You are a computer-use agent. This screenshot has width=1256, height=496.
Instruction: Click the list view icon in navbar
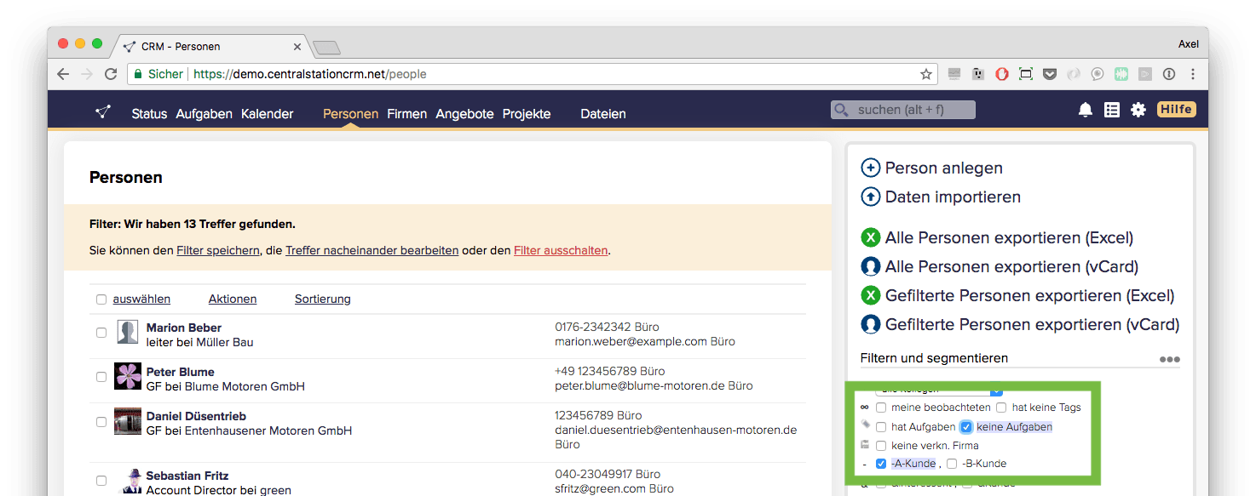click(x=1111, y=110)
